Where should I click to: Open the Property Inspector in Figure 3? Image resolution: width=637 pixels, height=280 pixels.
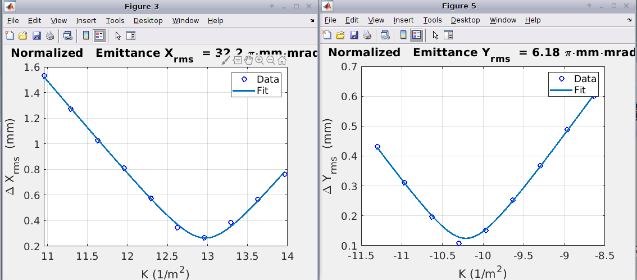pyautogui.click(x=131, y=35)
